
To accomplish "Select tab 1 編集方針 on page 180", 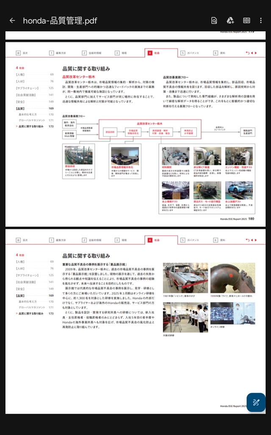I will click(58, 53).
